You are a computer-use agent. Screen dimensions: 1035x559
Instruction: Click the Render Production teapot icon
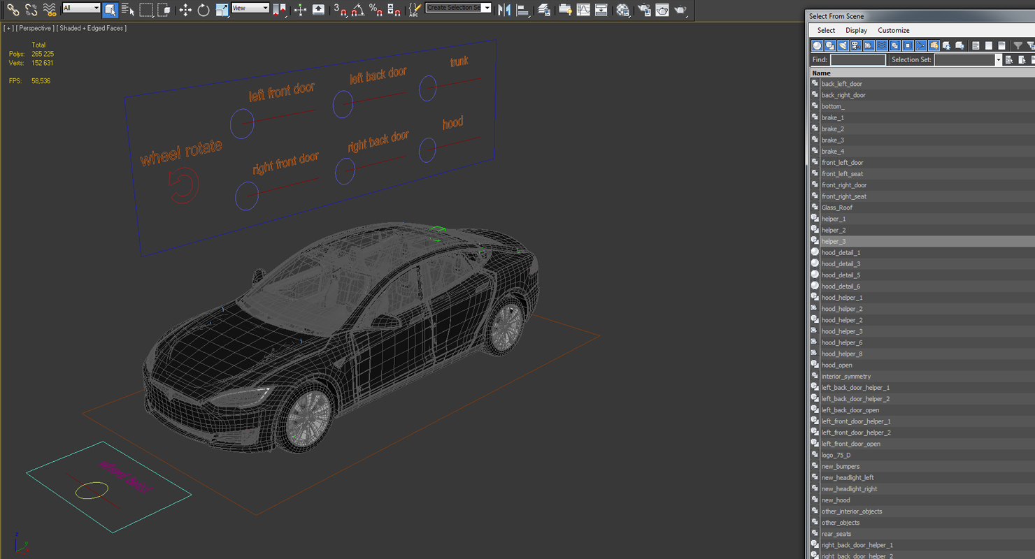coord(680,10)
